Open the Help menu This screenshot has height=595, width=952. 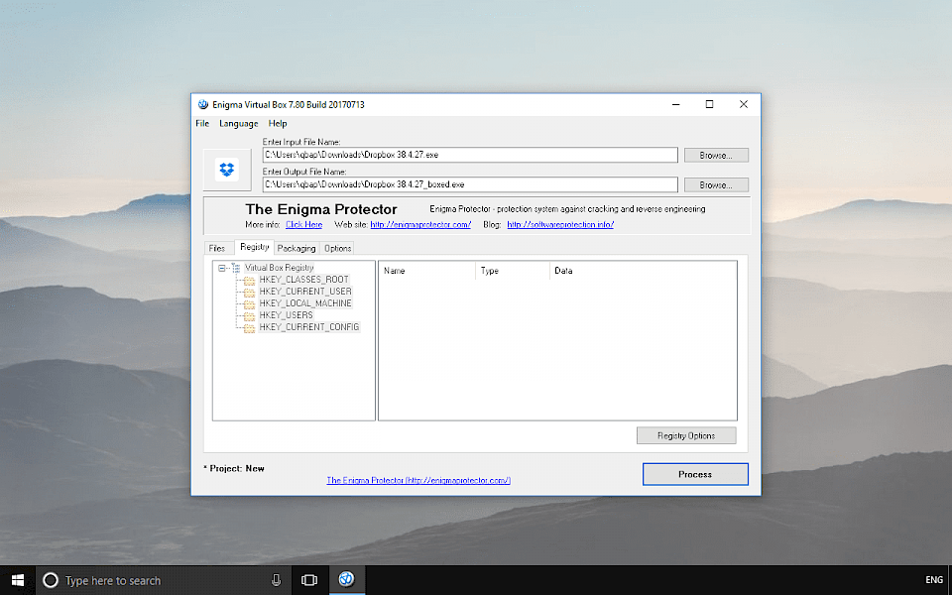point(278,123)
